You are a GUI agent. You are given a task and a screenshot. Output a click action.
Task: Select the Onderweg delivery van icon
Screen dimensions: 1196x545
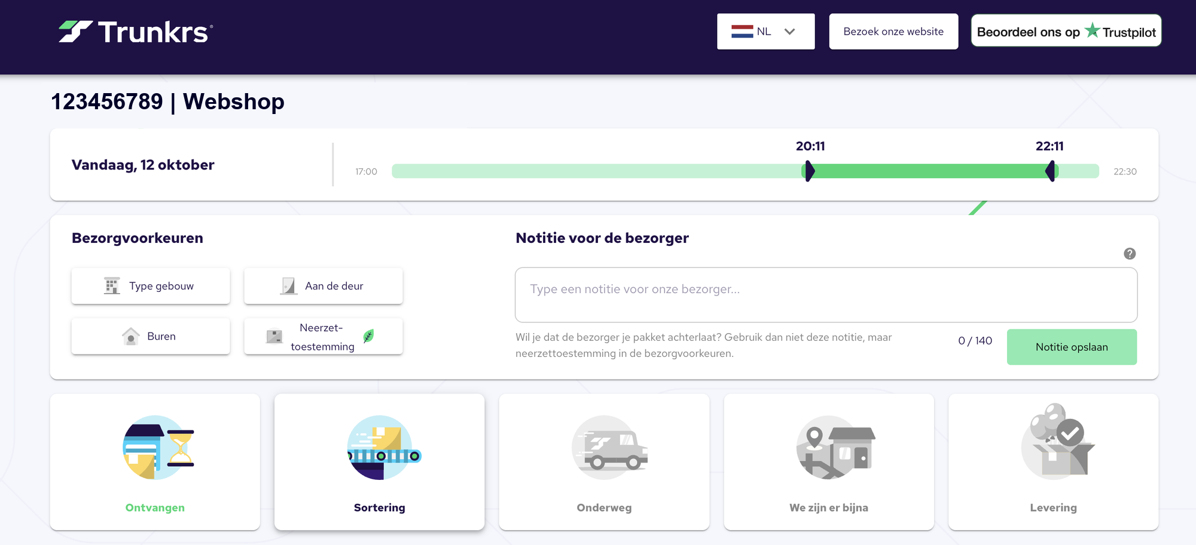coord(609,448)
